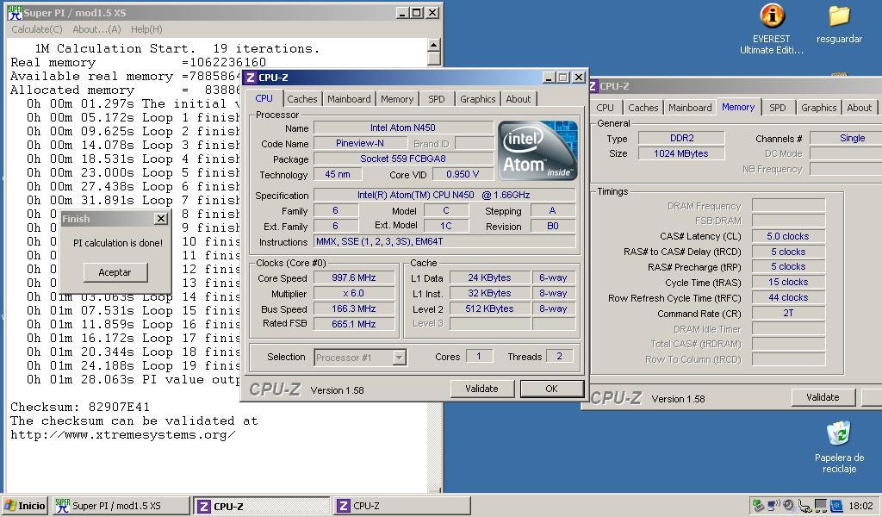Click the Instructions field MMX, SSE
The width and height of the screenshot is (882, 517).
pyautogui.click(x=444, y=242)
